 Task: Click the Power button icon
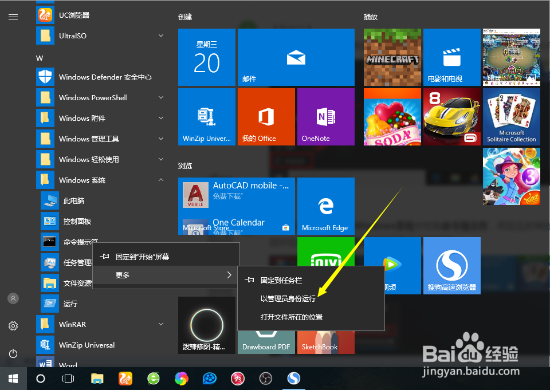[13, 353]
